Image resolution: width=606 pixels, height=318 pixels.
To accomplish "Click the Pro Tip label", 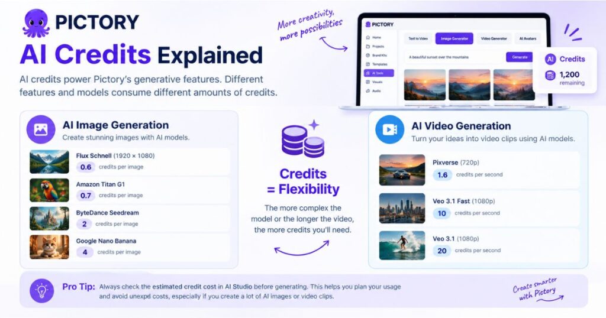I will click(x=79, y=287).
